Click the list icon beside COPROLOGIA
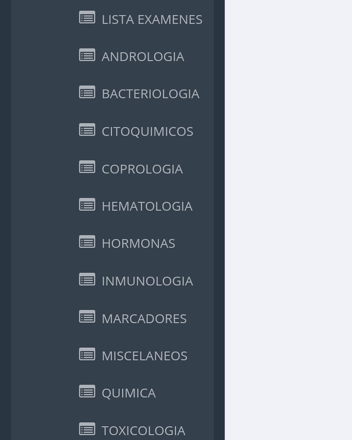Image resolution: width=352 pixels, height=440 pixels. tap(87, 167)
